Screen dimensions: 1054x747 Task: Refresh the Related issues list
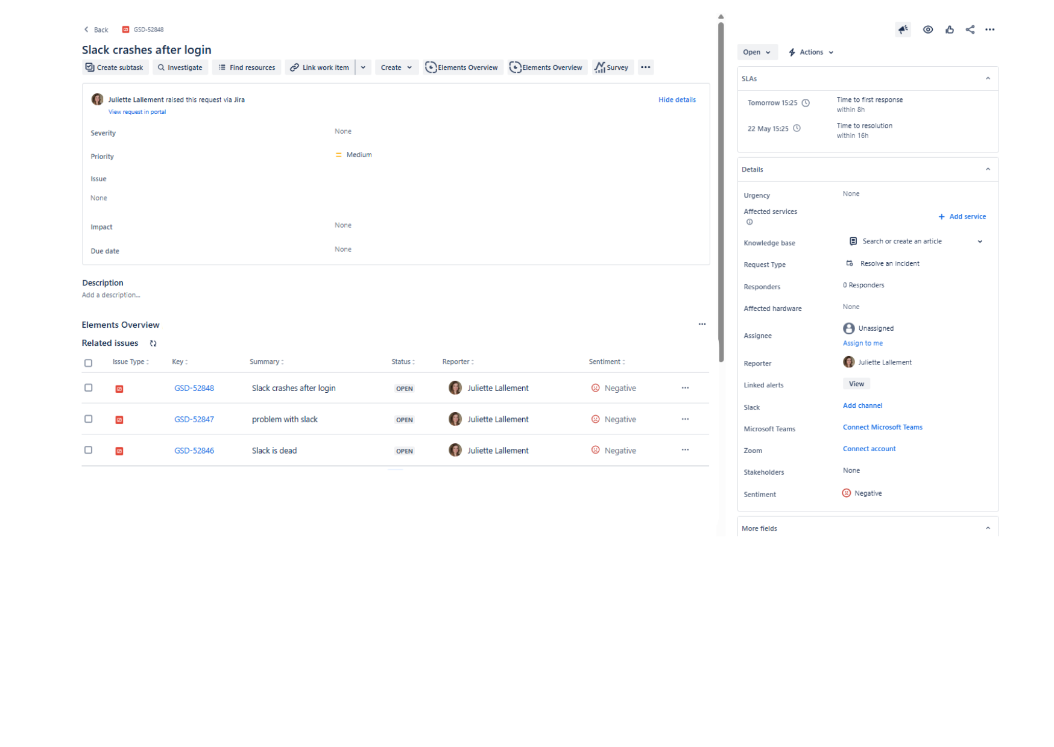pos(153,343)
